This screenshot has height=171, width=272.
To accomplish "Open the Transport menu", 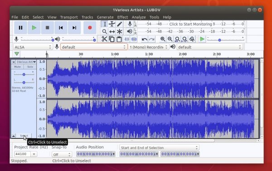I will [69, 17].
